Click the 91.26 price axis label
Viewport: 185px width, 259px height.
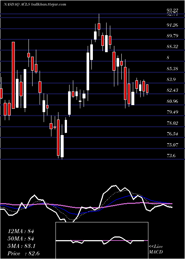172,25
